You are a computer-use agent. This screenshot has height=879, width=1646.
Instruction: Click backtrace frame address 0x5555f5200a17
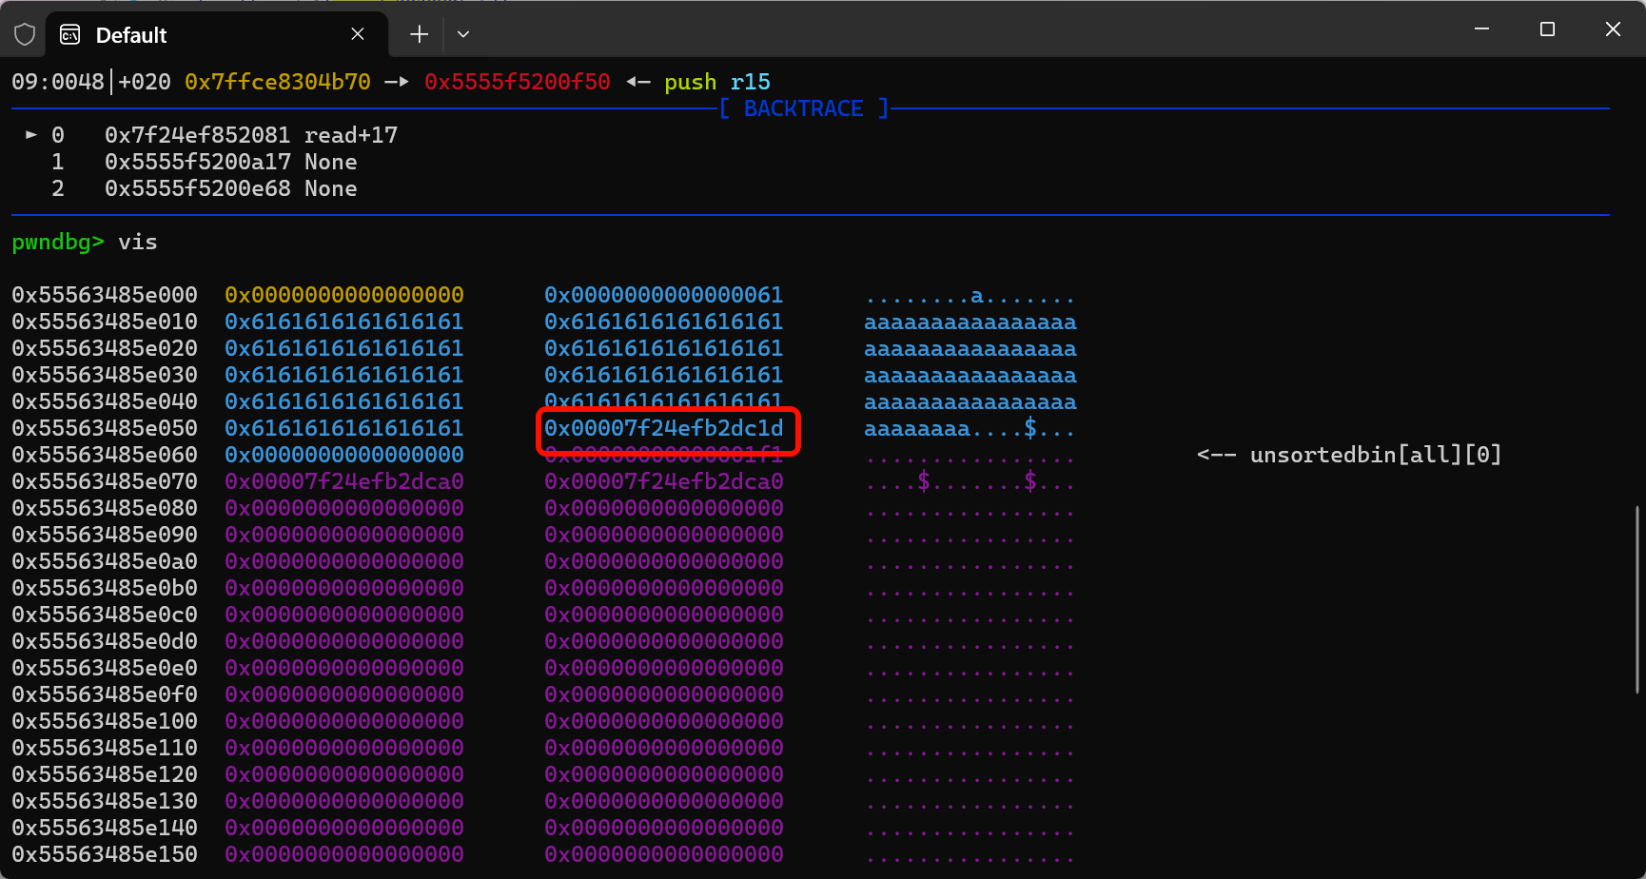coord(198,162)
